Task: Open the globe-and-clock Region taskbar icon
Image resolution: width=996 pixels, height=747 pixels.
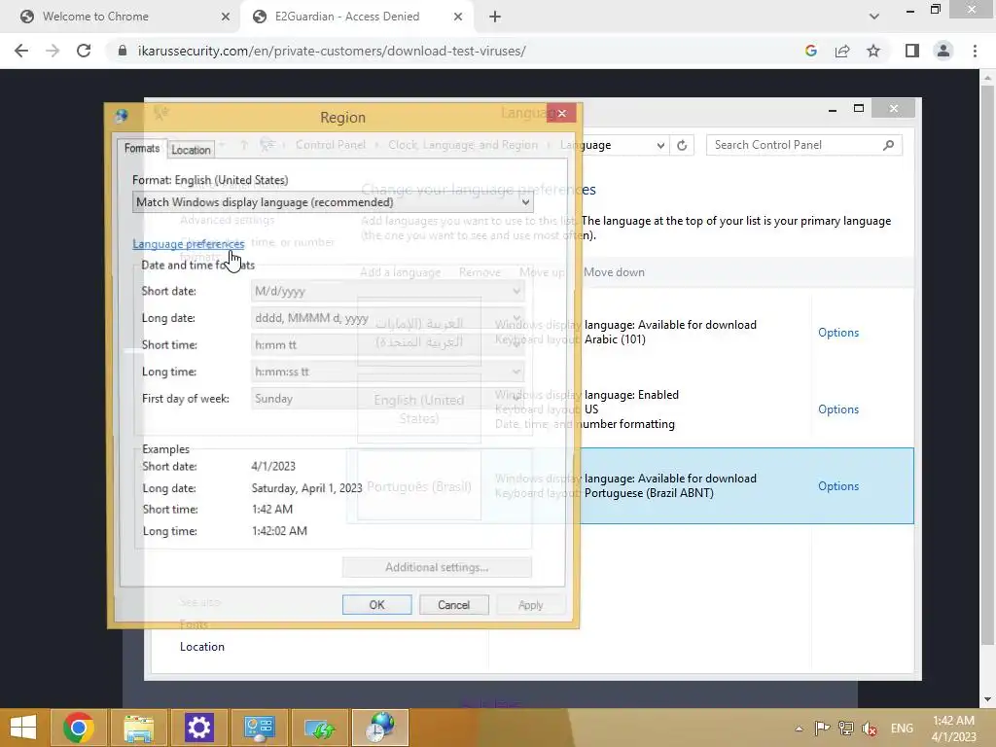Action: tap(380, 728)
